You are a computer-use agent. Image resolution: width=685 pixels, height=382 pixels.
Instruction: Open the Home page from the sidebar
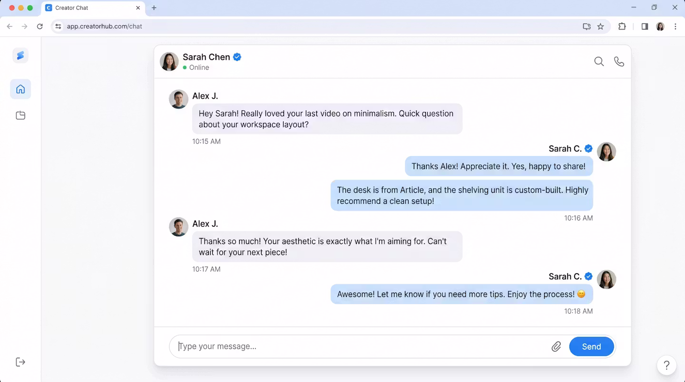point(20,89)
